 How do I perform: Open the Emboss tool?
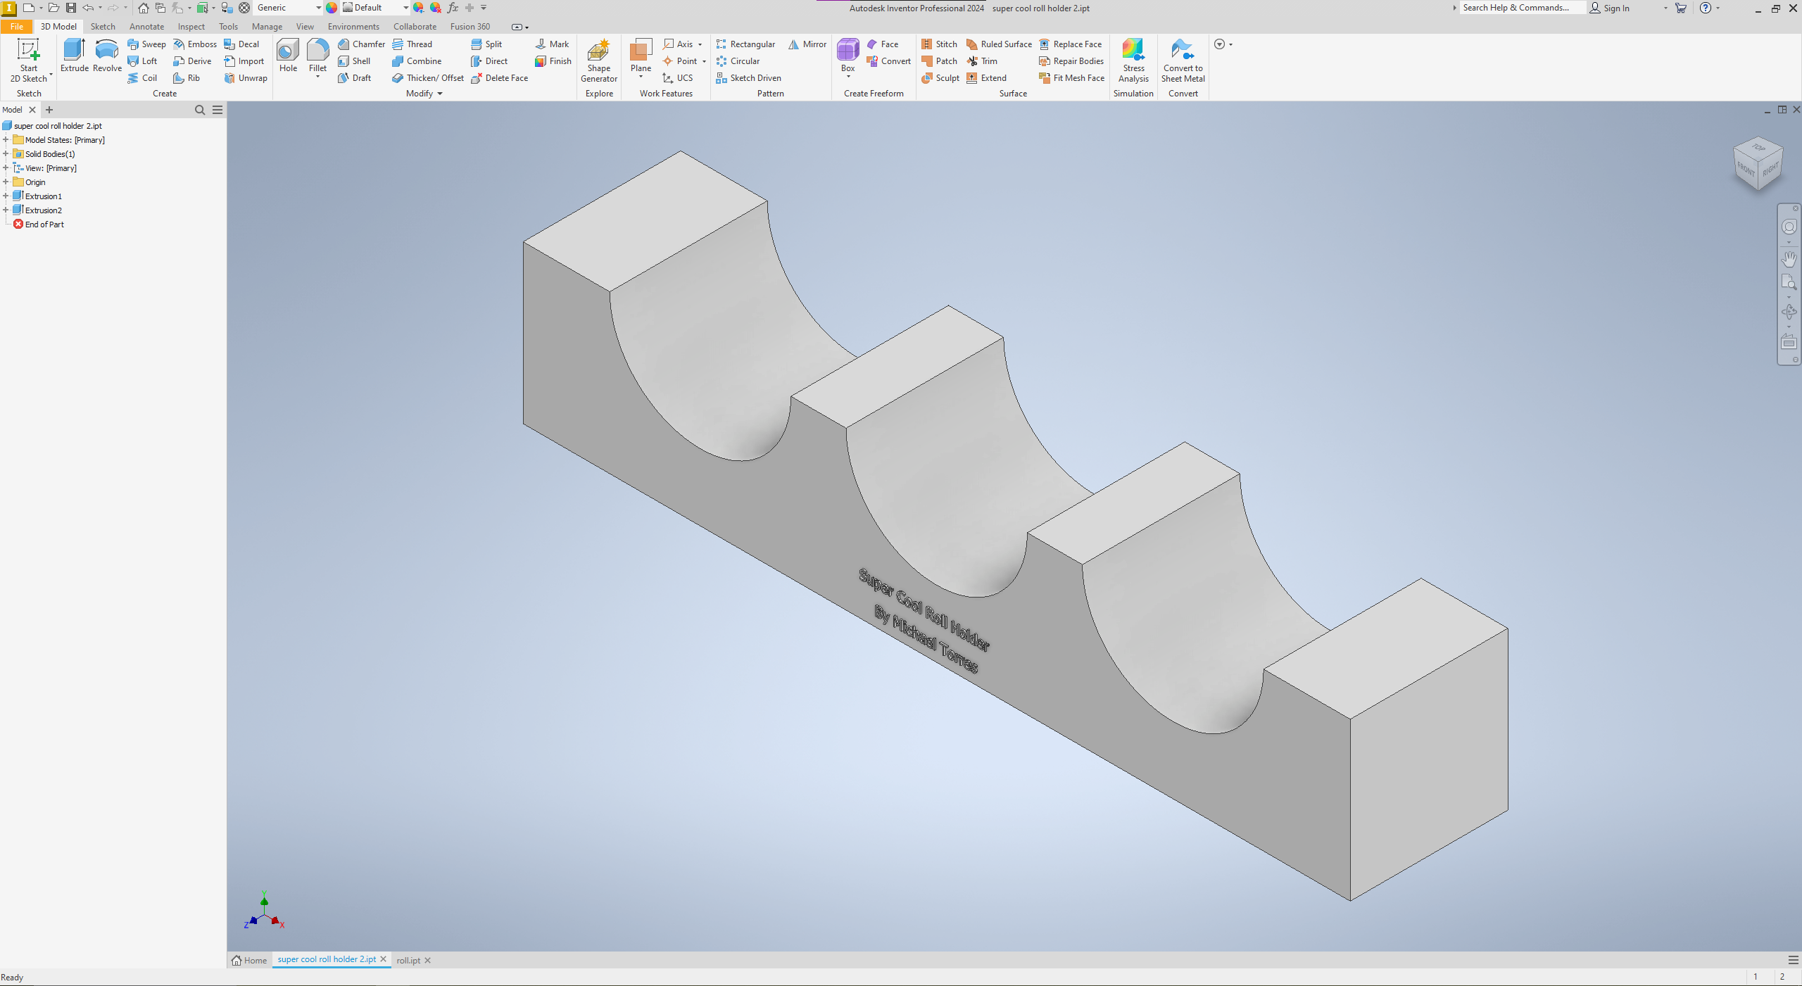tap(195, 44)
